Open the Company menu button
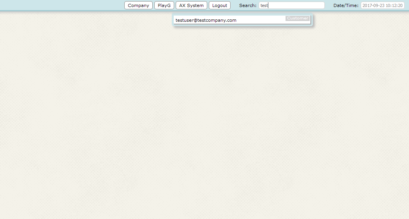This screenshot has height=219, width=409. coord(138,5)
